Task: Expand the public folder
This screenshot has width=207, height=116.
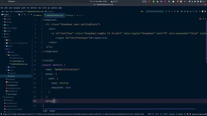Action: coord(5,46)
